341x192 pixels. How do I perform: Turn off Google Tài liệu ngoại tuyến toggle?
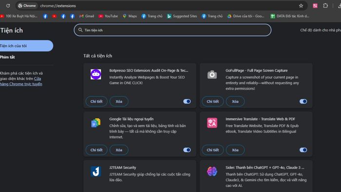[x=187, y=150]
